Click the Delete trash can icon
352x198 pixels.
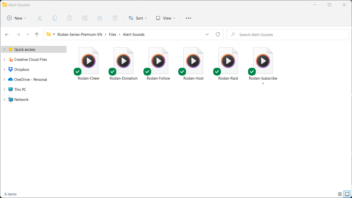(115, 18)
